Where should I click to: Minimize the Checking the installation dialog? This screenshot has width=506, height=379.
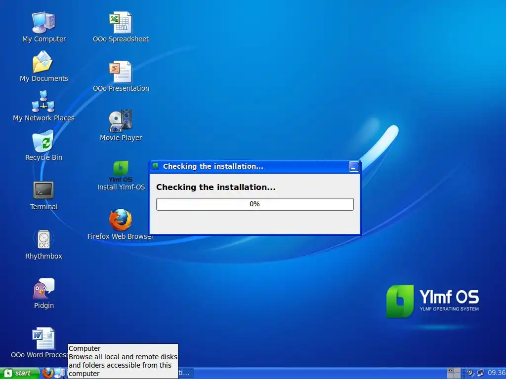pos(354,167)
